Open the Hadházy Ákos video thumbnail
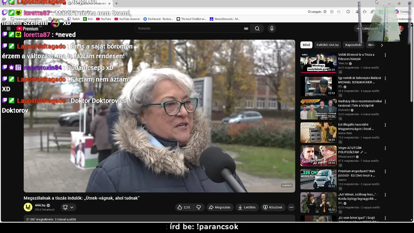414x233 pixels. click(318, 109)
